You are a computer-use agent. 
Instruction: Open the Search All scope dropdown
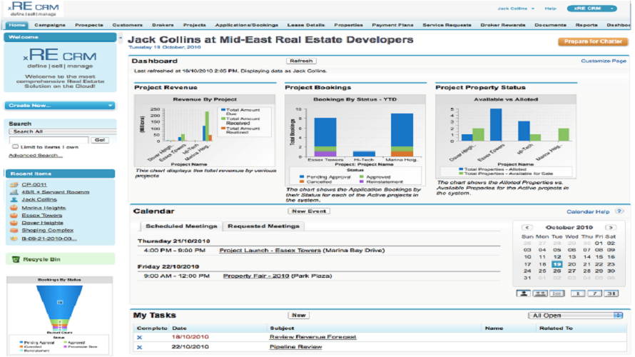coord(62,131)
